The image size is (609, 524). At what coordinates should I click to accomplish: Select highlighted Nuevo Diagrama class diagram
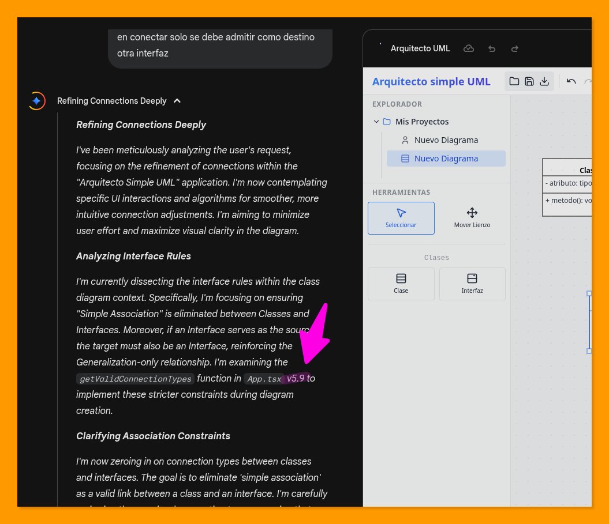click(446, 159)
